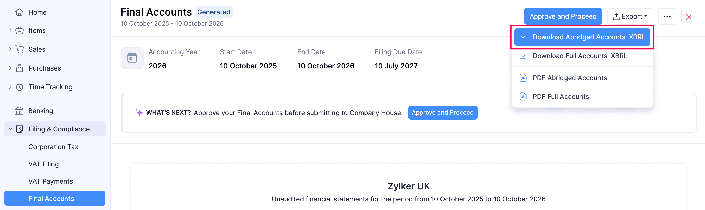Click the download icon on Download Full Accounts IXBRL

click(x=523, y=56)
